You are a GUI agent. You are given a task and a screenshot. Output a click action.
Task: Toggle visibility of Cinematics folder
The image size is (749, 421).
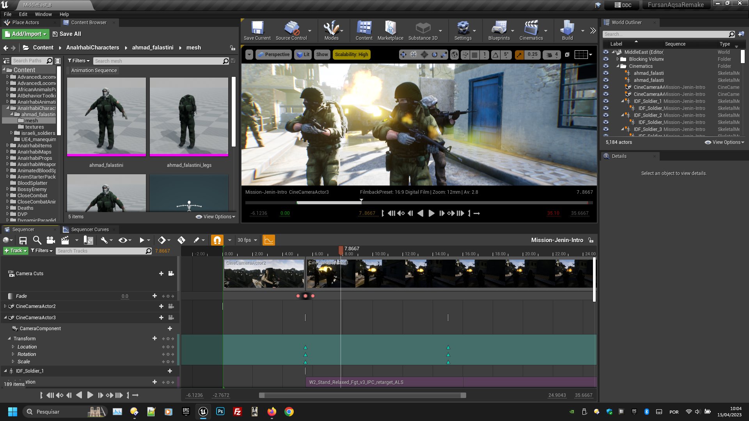coord(606,66)
